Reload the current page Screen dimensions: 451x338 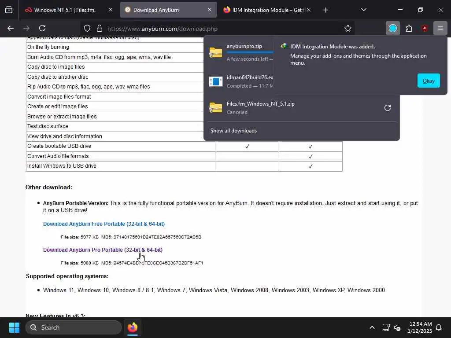click(42, 28)
